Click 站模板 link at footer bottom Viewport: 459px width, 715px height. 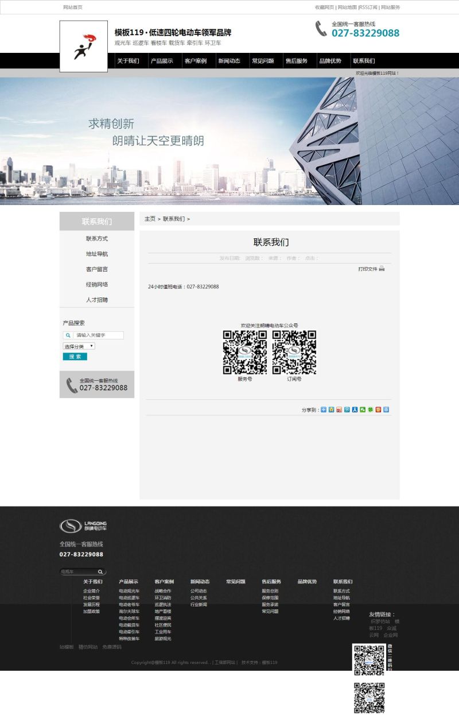click(x=67, y=647)
